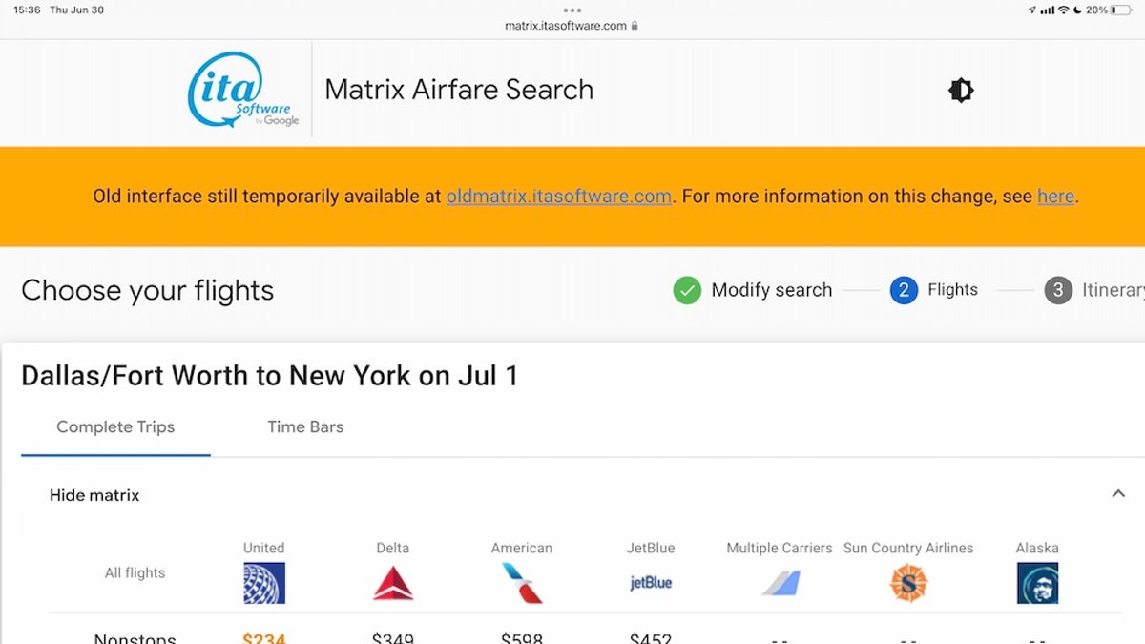Click the Hide matrix label
The height and width of the screenshot is (644, 1145).
[94, 495]
